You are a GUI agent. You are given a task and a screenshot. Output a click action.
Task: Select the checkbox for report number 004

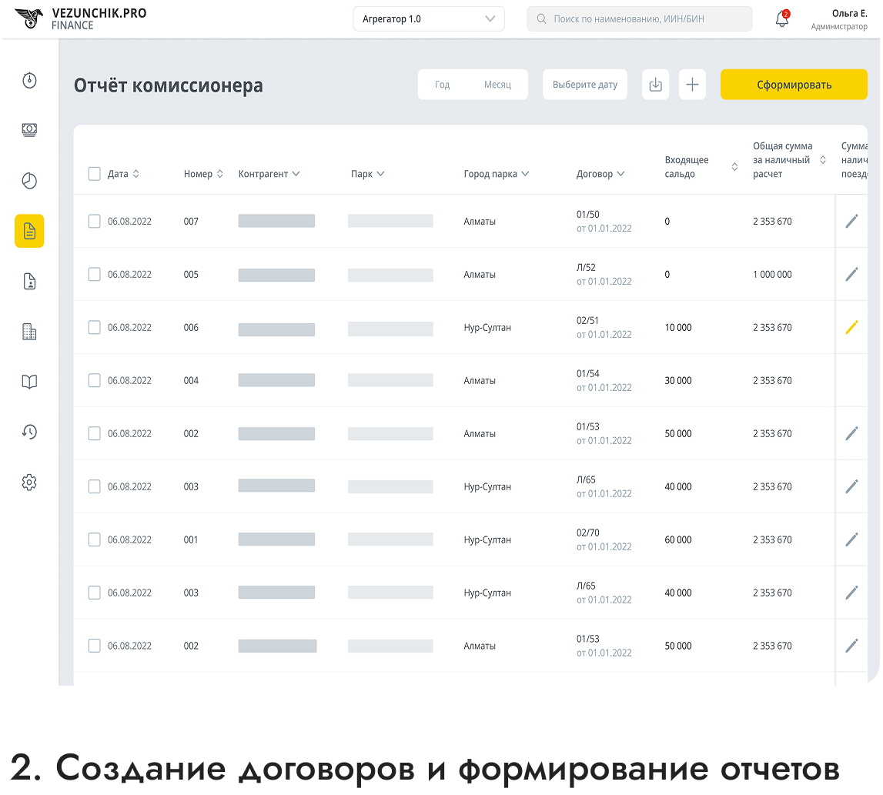pyautogui.click(x=95, y=380)
